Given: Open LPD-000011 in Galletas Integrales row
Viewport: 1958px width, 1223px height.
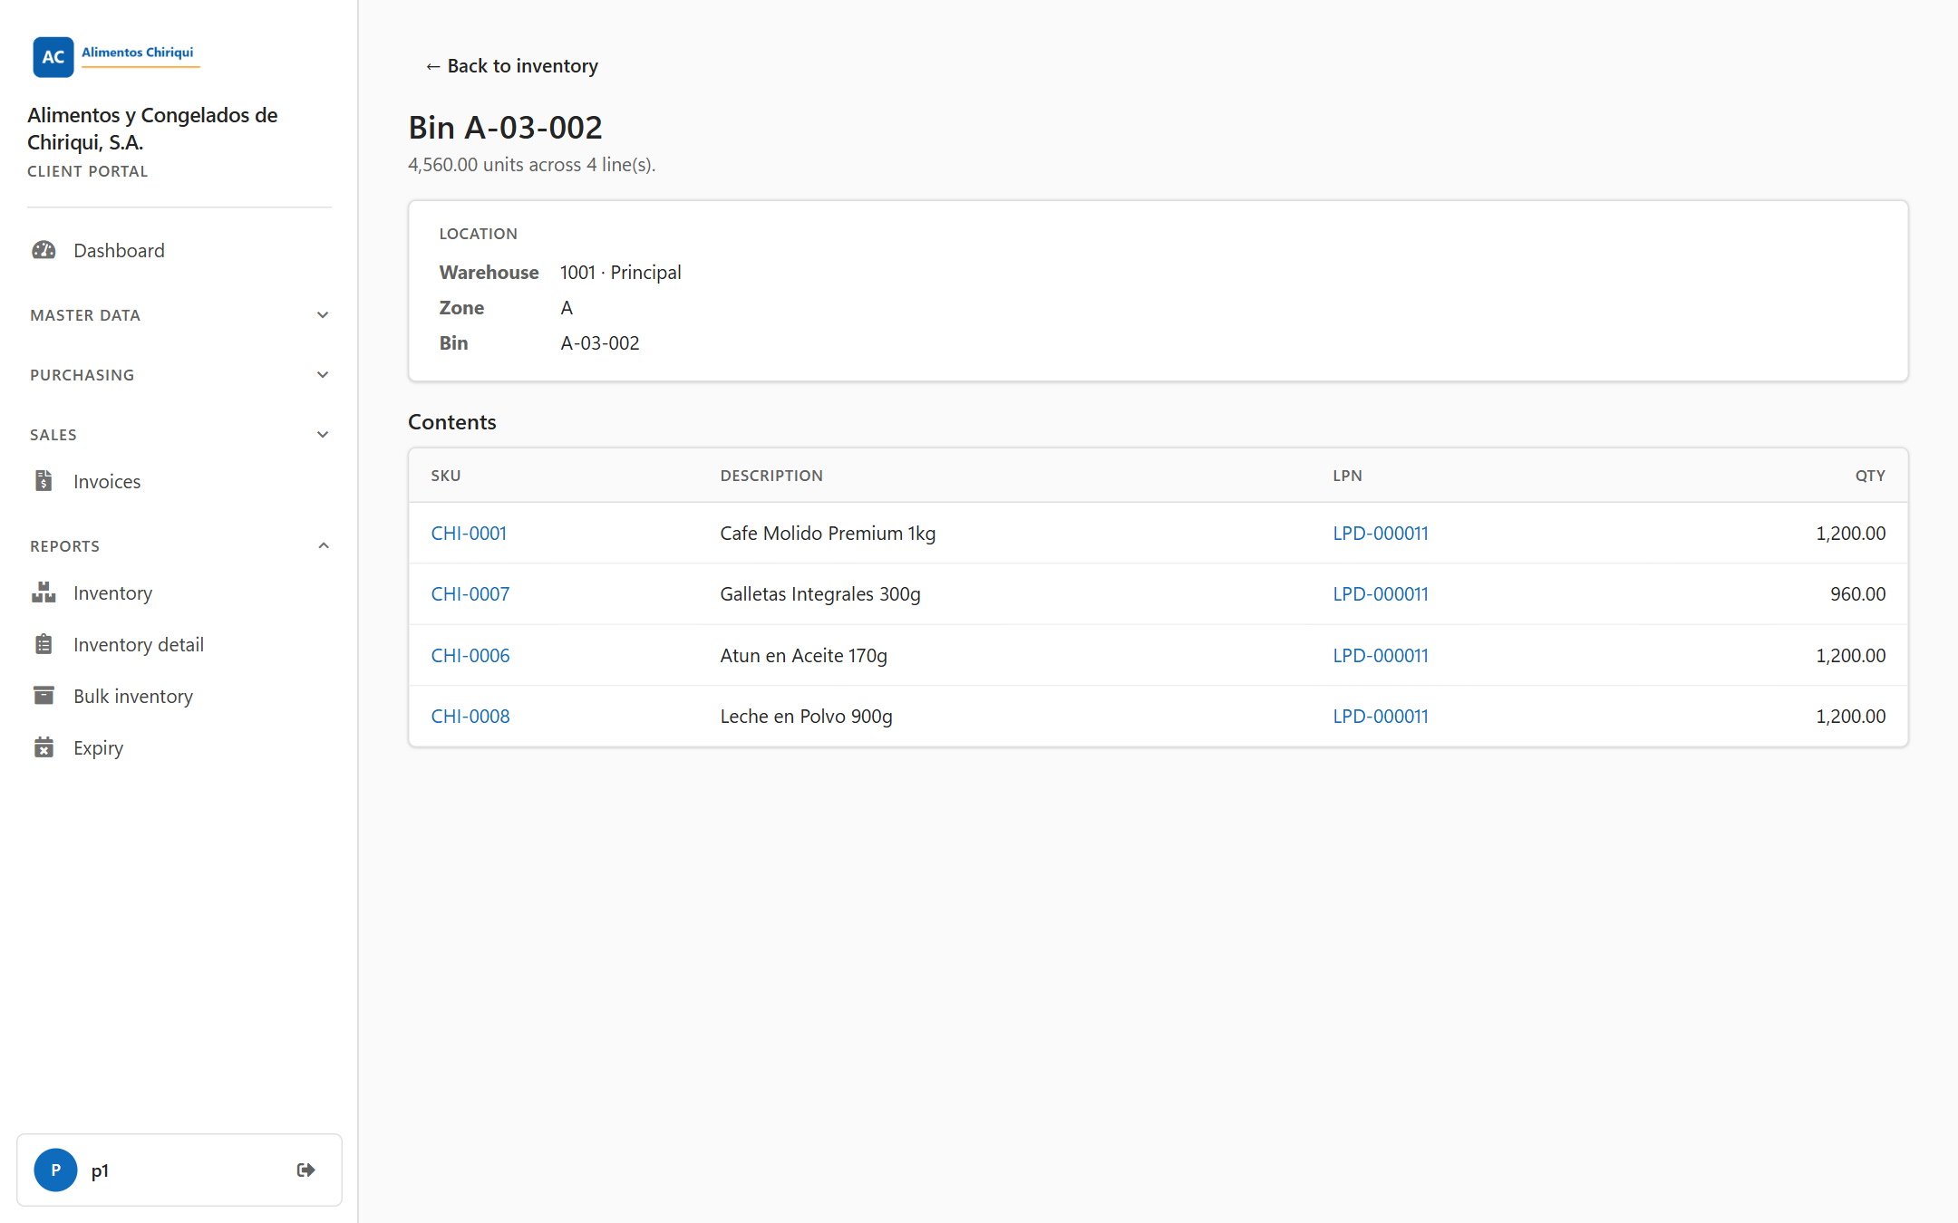Looking at the screenshot, I should [x=1381, y=594].
